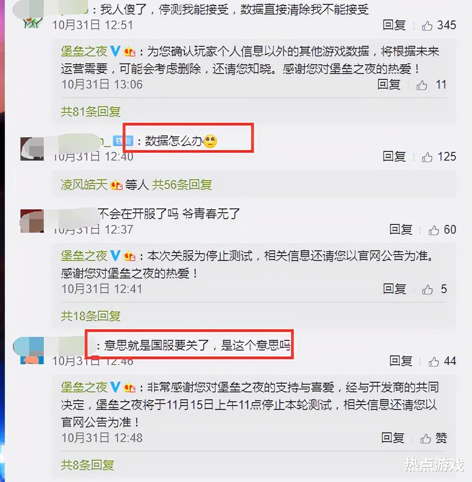Expand 共8条回复 thread
The height and width of the screenshot is (482, 472).
click(88, 465)
